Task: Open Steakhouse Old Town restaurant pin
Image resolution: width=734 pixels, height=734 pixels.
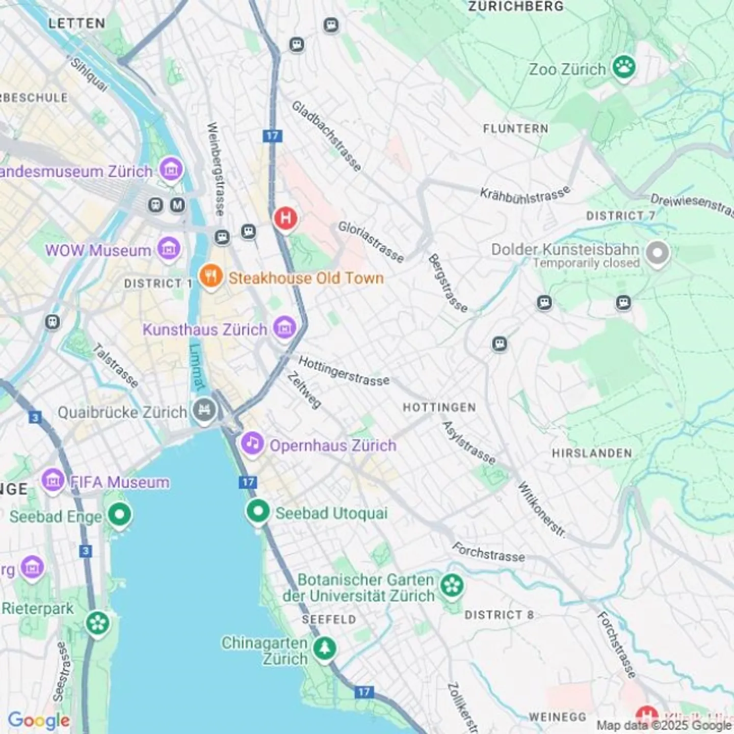Action: (x=211, y=277)
